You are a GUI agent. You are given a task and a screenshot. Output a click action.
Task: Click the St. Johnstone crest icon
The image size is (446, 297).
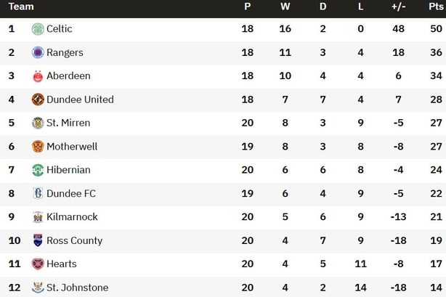click(38, 288)
